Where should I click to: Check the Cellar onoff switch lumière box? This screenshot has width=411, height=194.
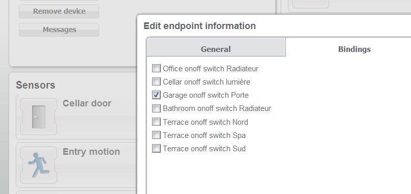(156, 81)
